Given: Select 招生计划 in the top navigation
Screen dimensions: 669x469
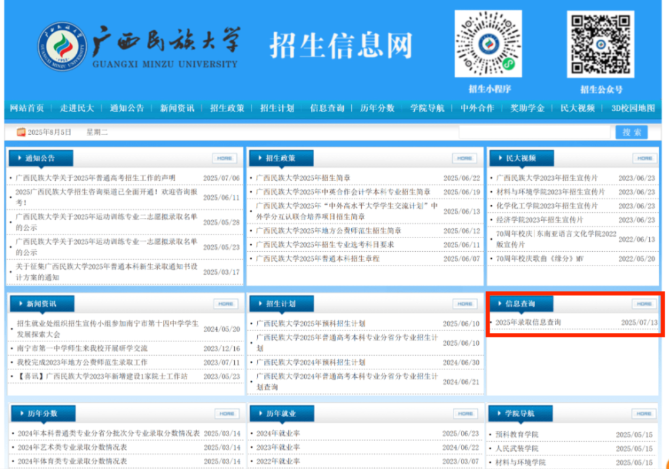Looking at the screenshot, I should (x=278, y=108).
